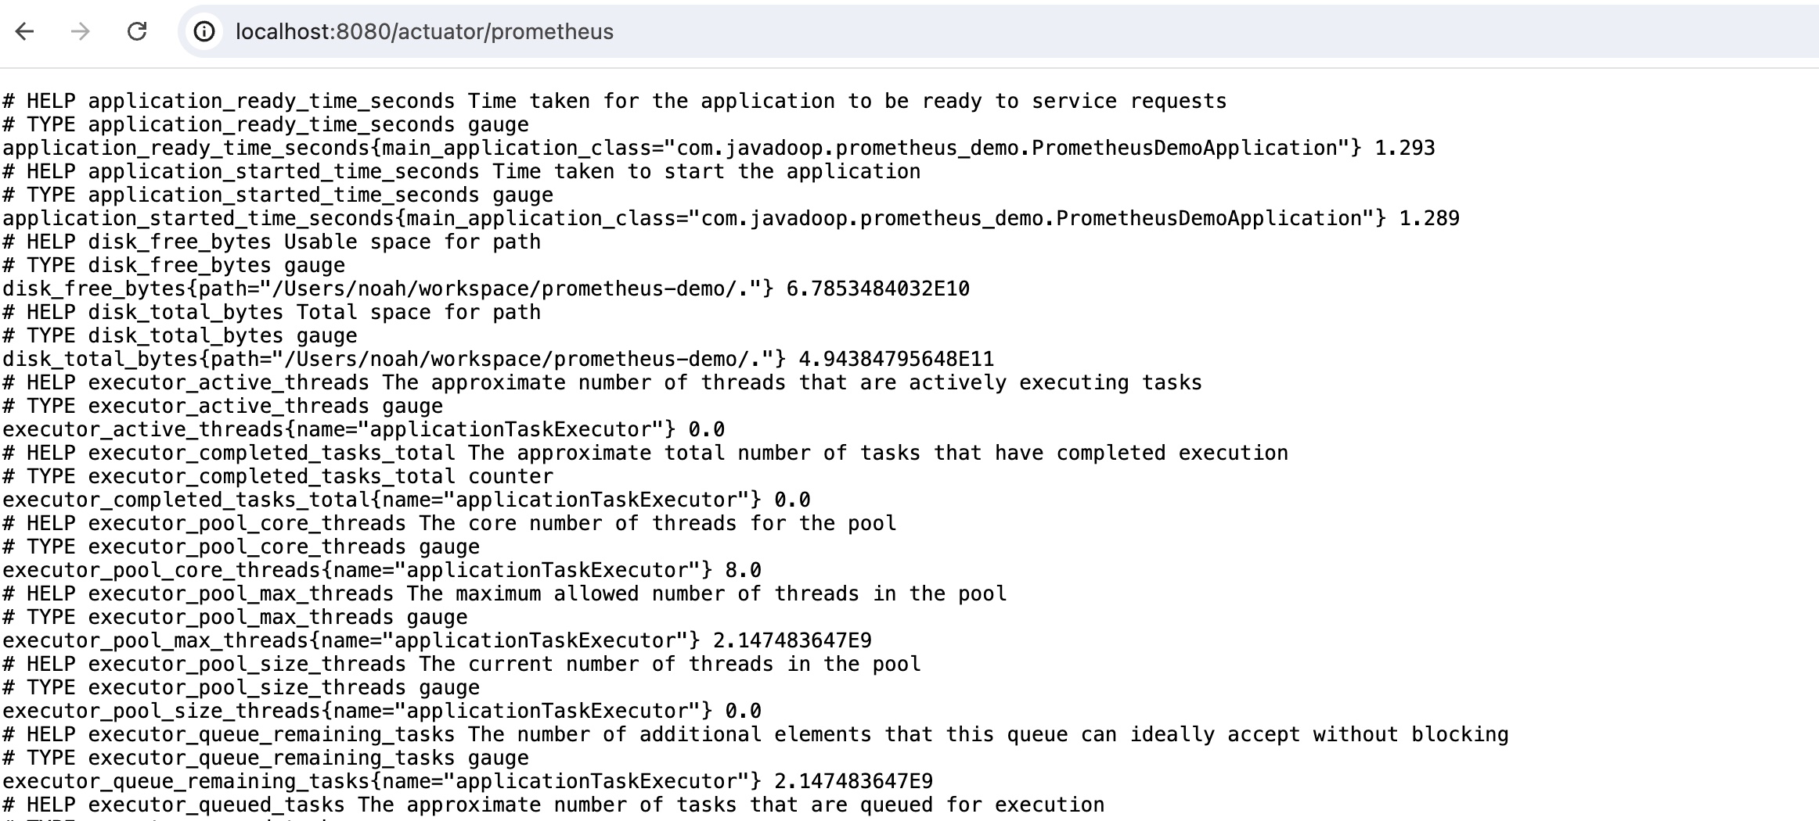Viewport: 1819px width, 821px height.
Task: Click the executor_queued_tasks HELP line
Action: pos(553,805)
